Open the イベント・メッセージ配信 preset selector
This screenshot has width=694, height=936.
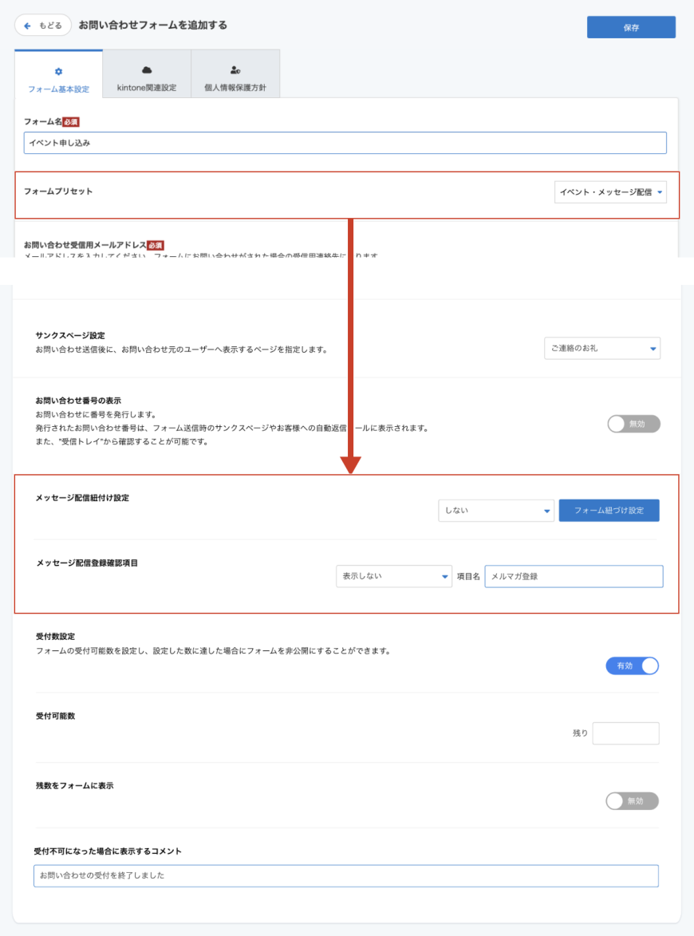610,192
